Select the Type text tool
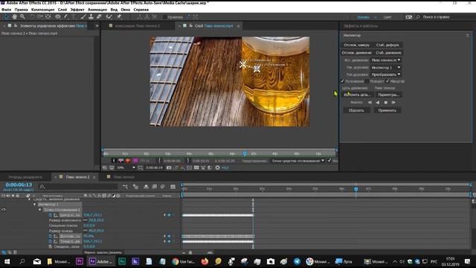The image size is (476, 268). pyautogui.click(x=73, y=16)
